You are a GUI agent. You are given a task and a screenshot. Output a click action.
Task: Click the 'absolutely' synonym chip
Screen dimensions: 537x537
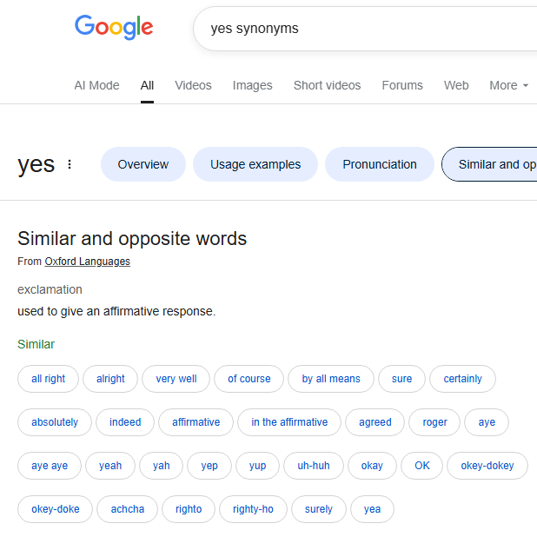(55, 422)
